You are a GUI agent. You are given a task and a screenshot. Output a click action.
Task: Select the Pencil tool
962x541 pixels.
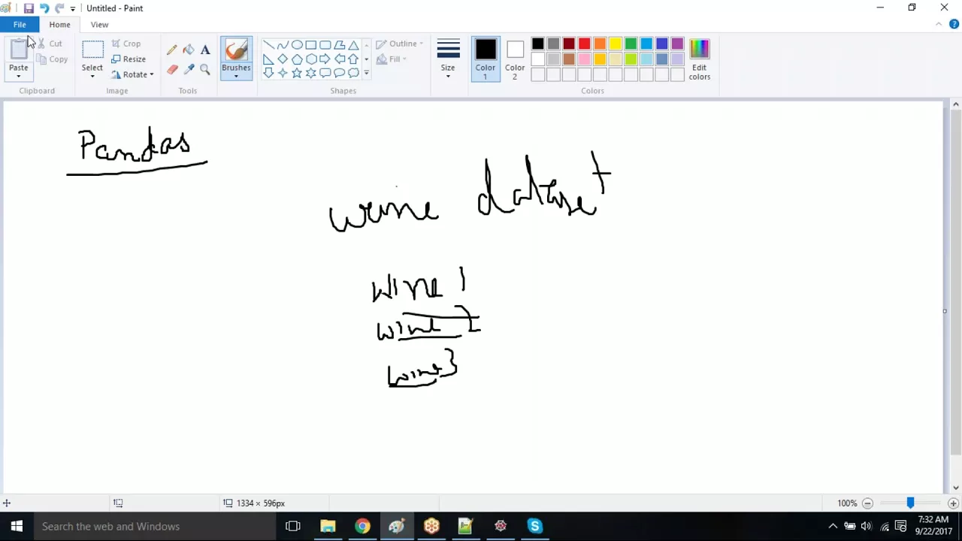click(x=172, y=50)
